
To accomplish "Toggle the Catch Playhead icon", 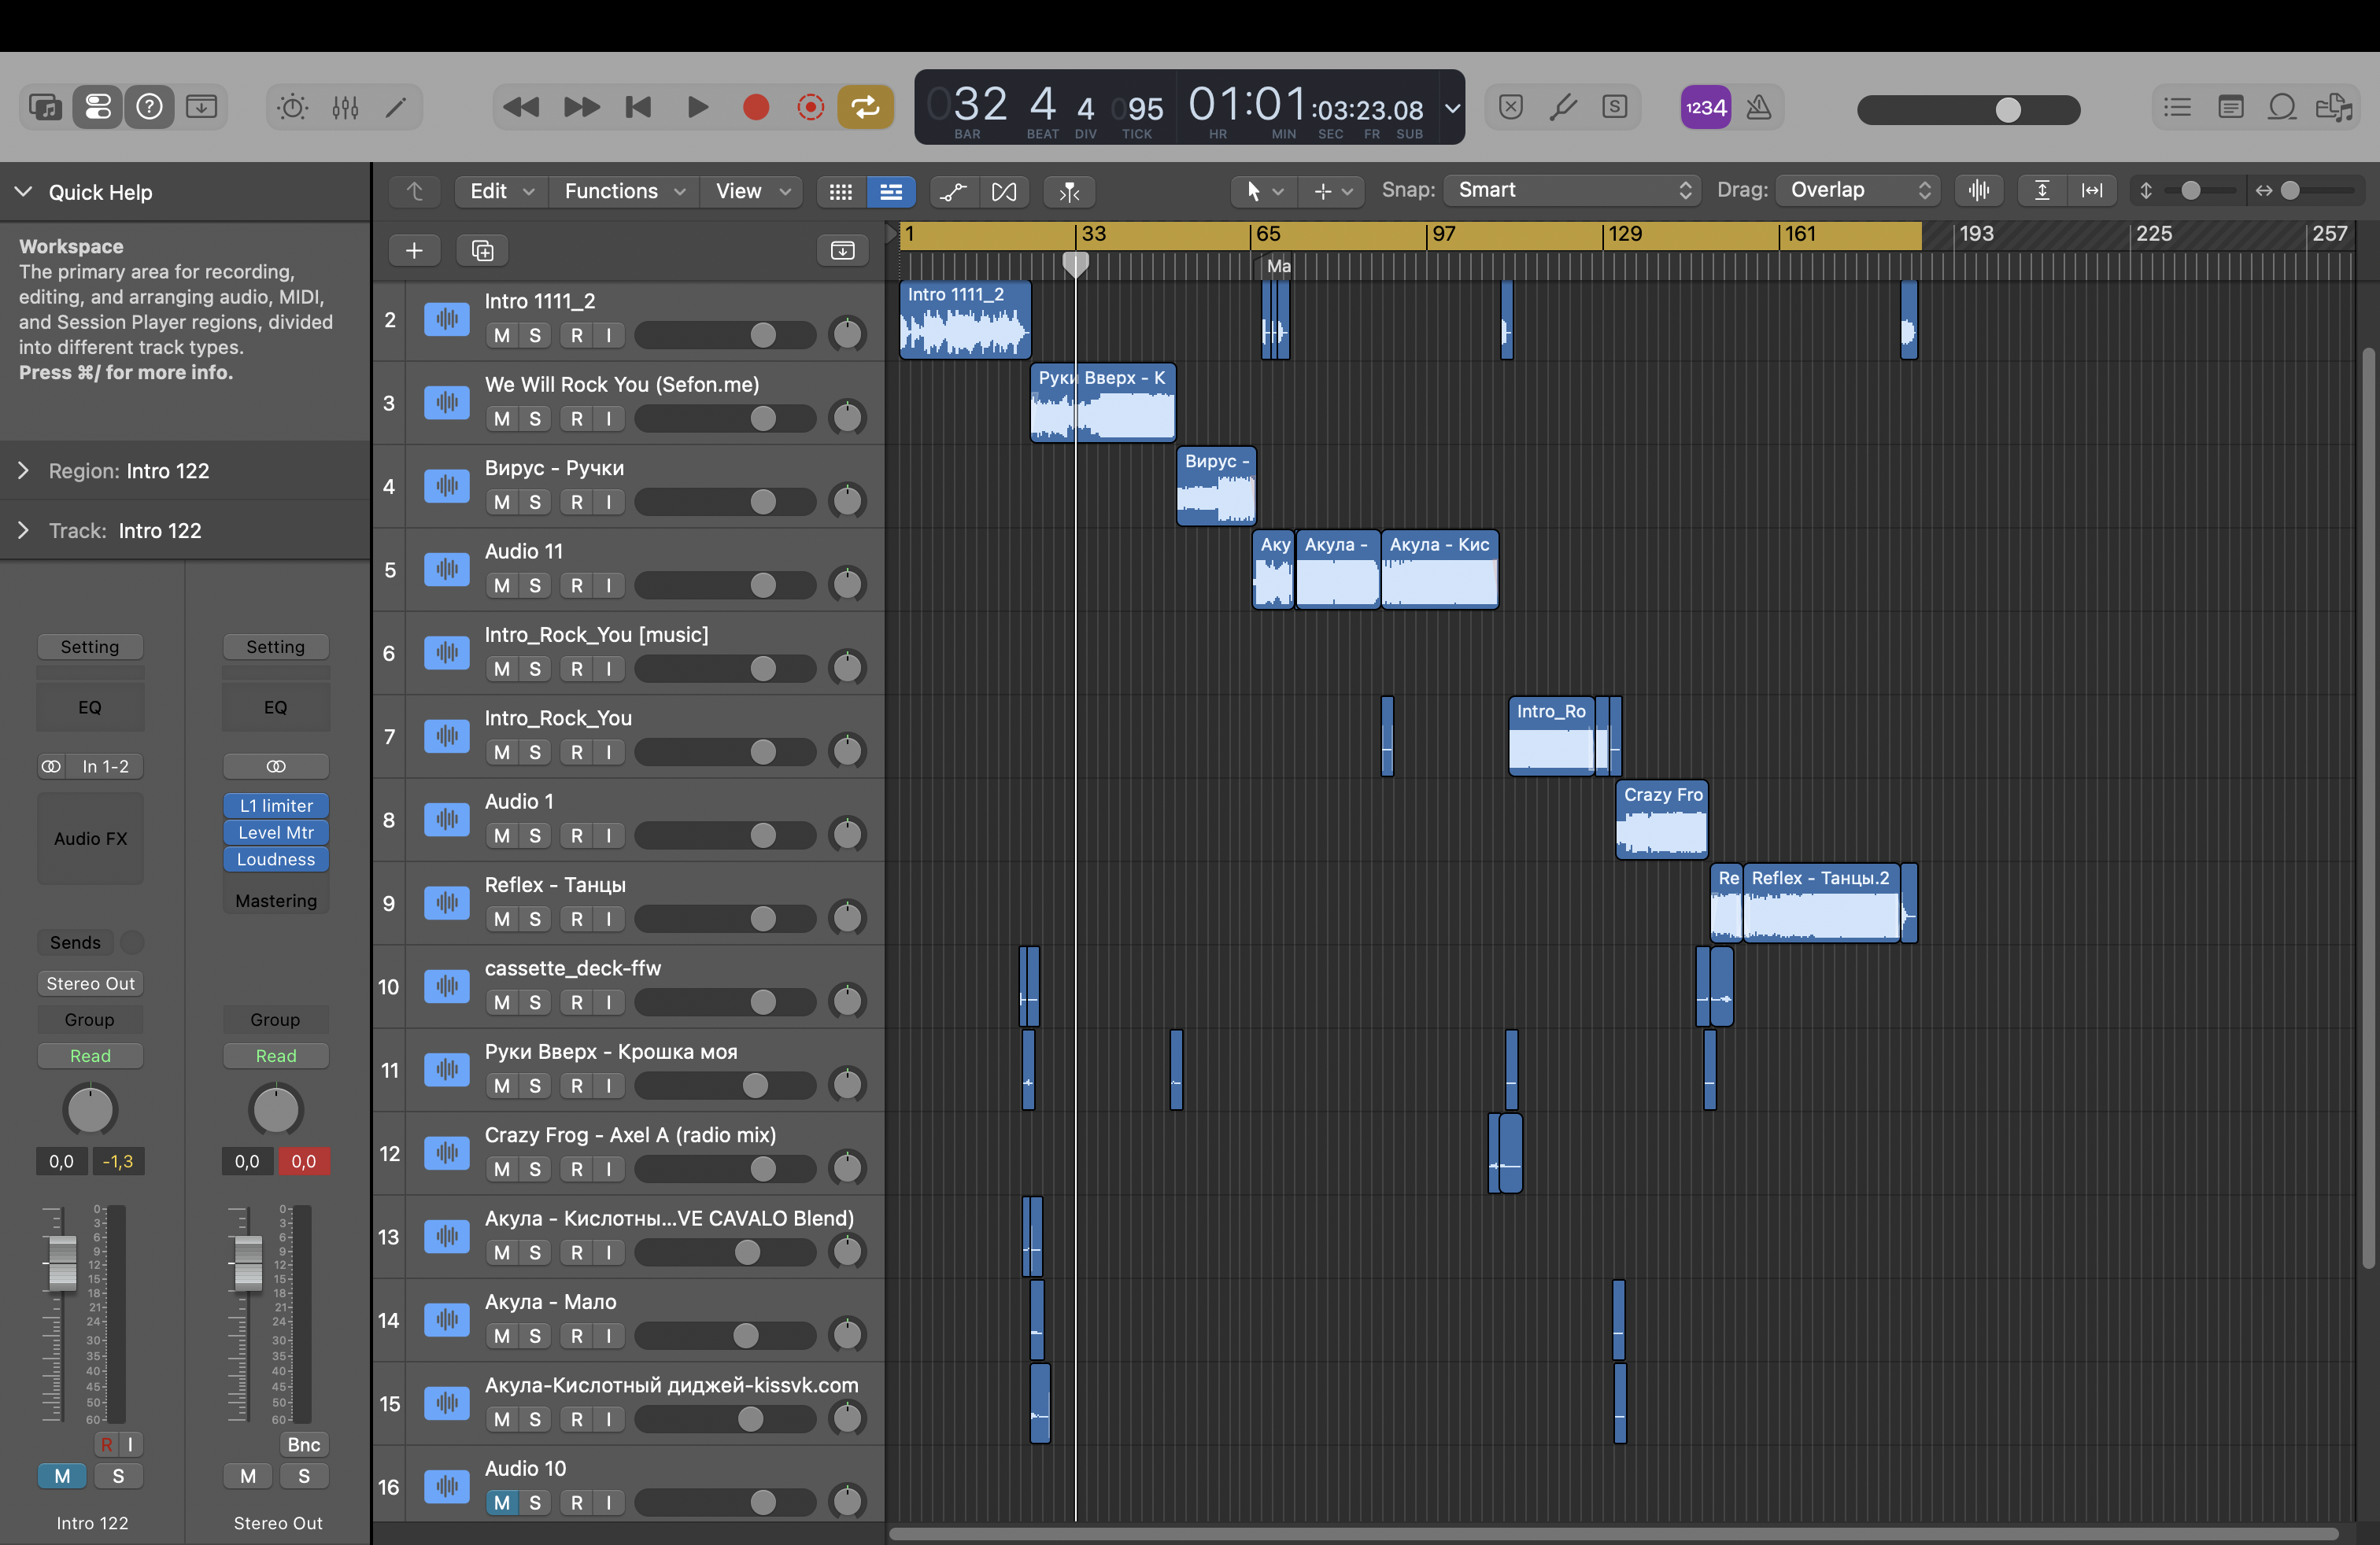I will click(x=1069, y=191).
